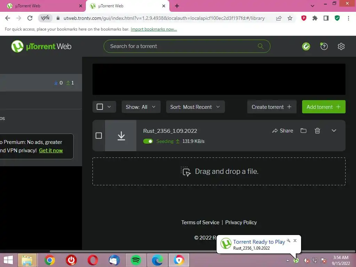
Task: Check the Rust_2356_1.09.2022 checkbox
Action: (98, 136)
